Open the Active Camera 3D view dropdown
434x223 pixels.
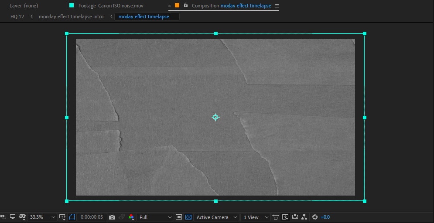tap(216, 217)
